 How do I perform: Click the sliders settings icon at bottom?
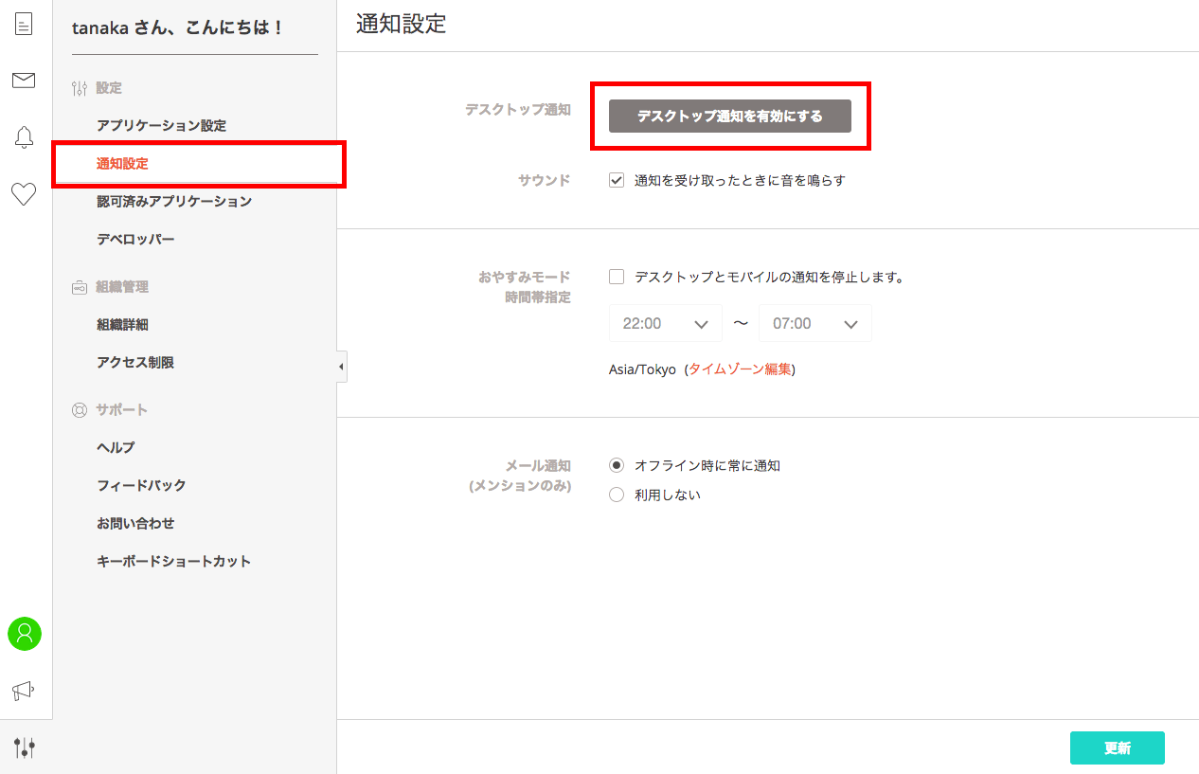click(x=25, y=747)
